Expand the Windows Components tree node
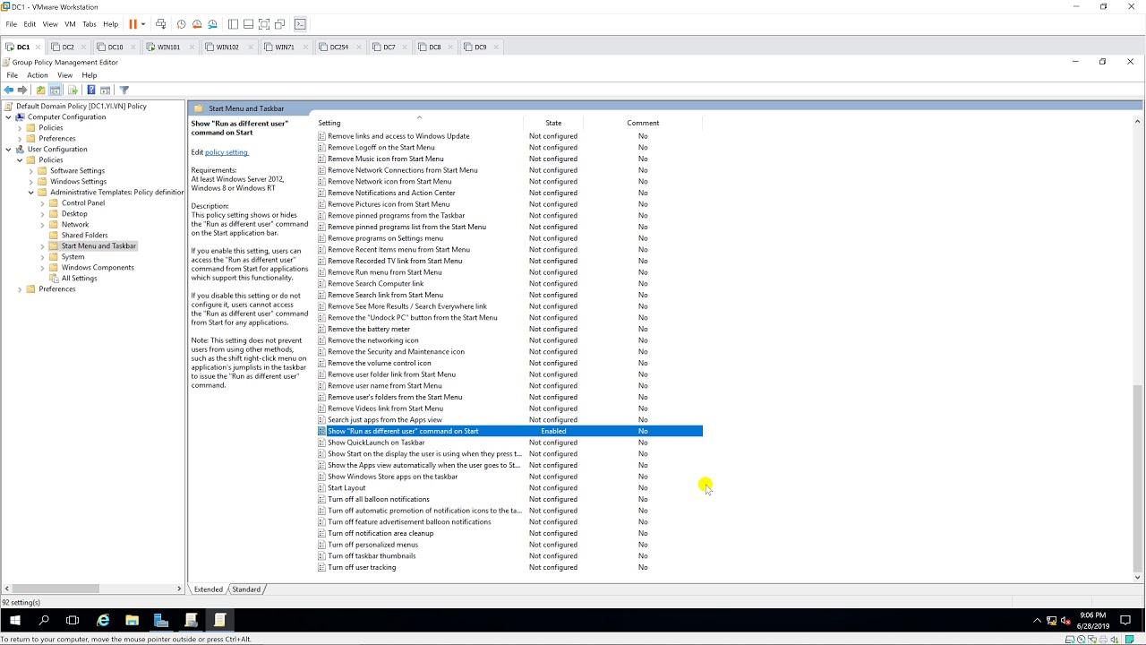Viewport: 1146px width, 645px height. 42,268
